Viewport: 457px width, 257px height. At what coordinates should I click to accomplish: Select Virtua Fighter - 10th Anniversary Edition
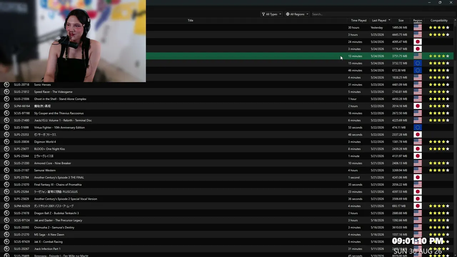tap(59, 127)
